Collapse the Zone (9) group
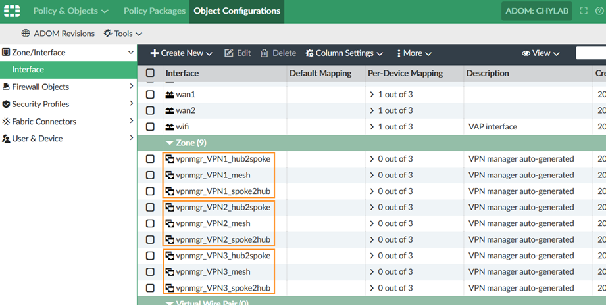Image resolution: width=606 pixels, height=305 pixels. click(x=169, y=143)
